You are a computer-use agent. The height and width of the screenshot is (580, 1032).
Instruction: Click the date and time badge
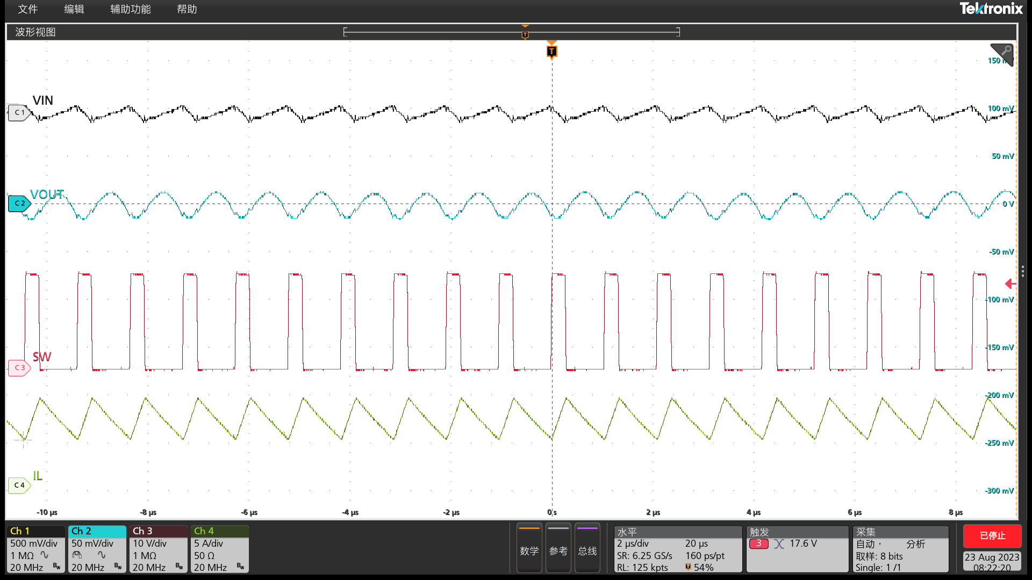tap(992, 562)
